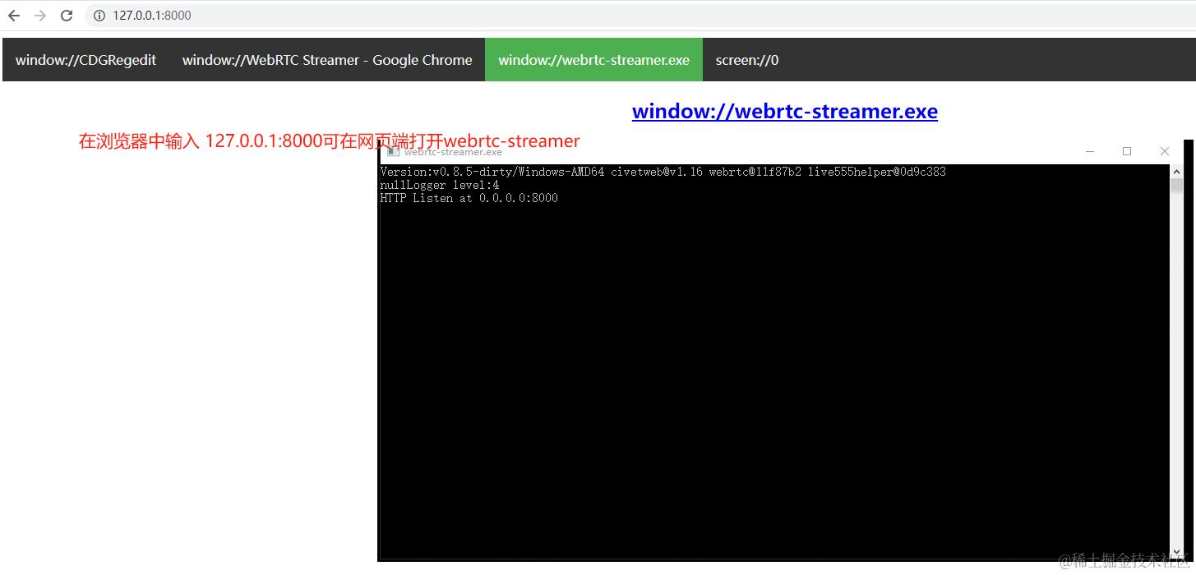
Task: Maximize the webrtc-streamer.exe console window
Action: [x=1127, y=151]
